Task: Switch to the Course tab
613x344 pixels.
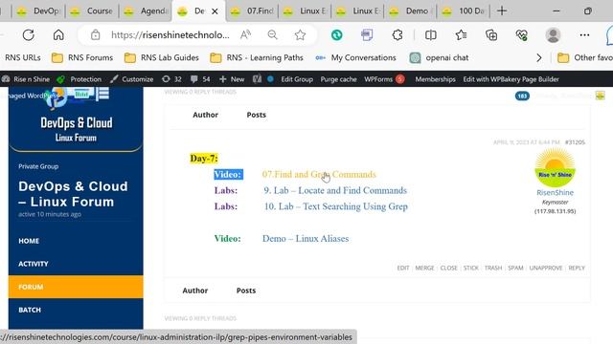Action: pyautogui.click(x=92, y=11)
